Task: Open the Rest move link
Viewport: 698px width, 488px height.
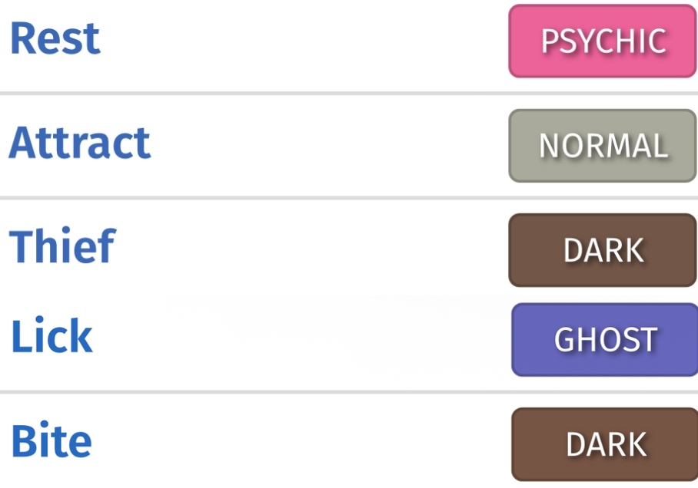Action: 55,38
